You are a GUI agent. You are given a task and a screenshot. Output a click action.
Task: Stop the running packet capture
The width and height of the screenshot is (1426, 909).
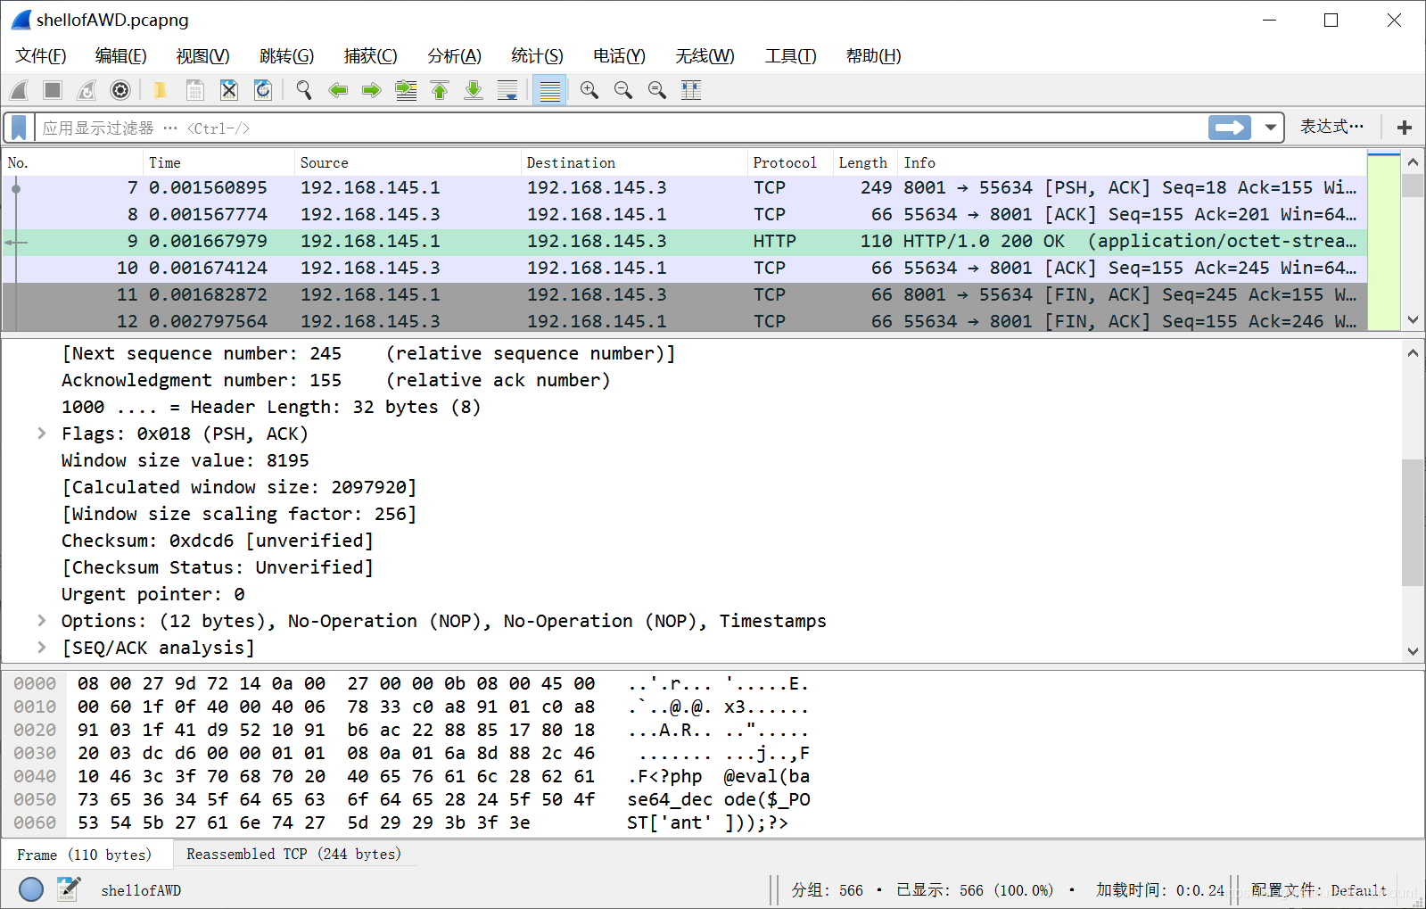pos(53,90)
